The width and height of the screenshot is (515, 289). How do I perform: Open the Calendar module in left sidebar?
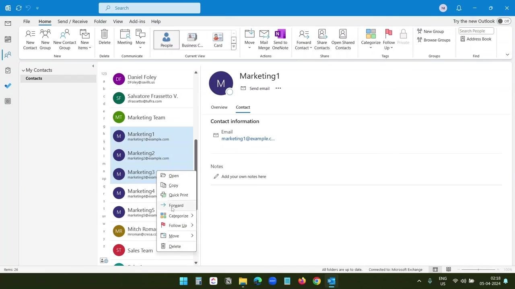pyautogui.click(x=8, y=39)
